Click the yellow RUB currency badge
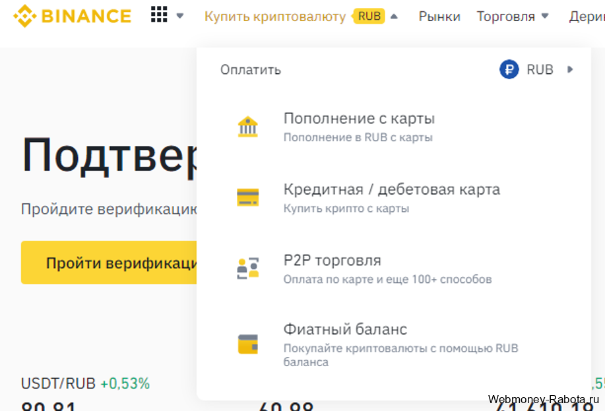This screenshot has width=605, height=411. click(x=369, y=16)
